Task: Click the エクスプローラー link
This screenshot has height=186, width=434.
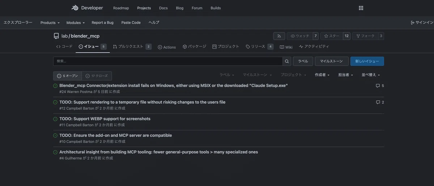Action: [18, 22]
